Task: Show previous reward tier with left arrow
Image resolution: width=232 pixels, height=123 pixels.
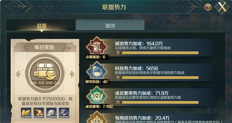Action: 18,74
